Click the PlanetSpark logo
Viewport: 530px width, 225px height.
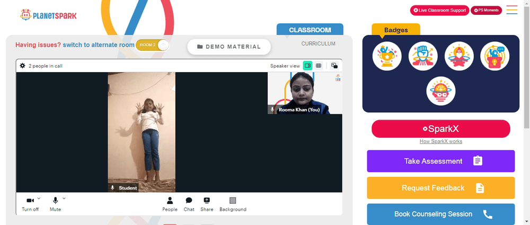coord(48,15)
